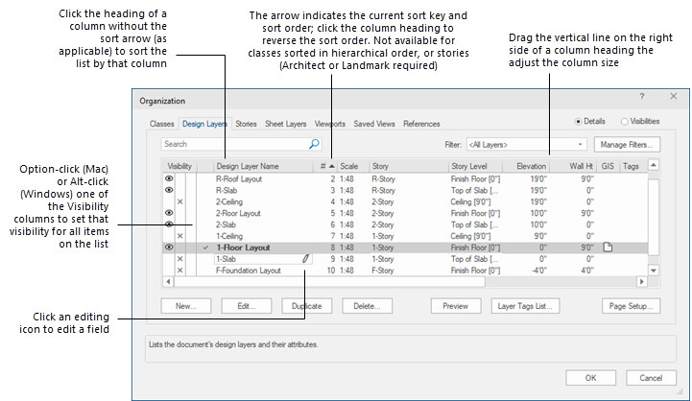Open the Saved Views tab
This screenshot has width=692, height=401.
coord(373,124)
